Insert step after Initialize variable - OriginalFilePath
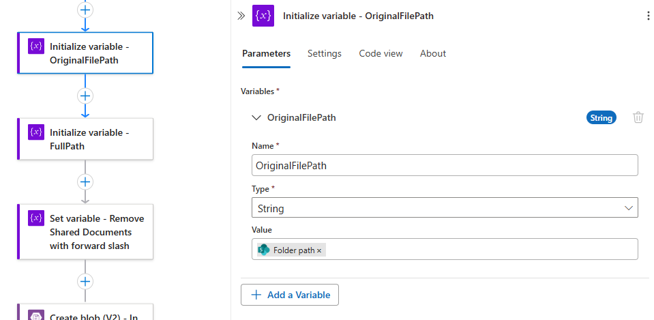The height and width of the screenshot is (320, 654). [85, 96]
